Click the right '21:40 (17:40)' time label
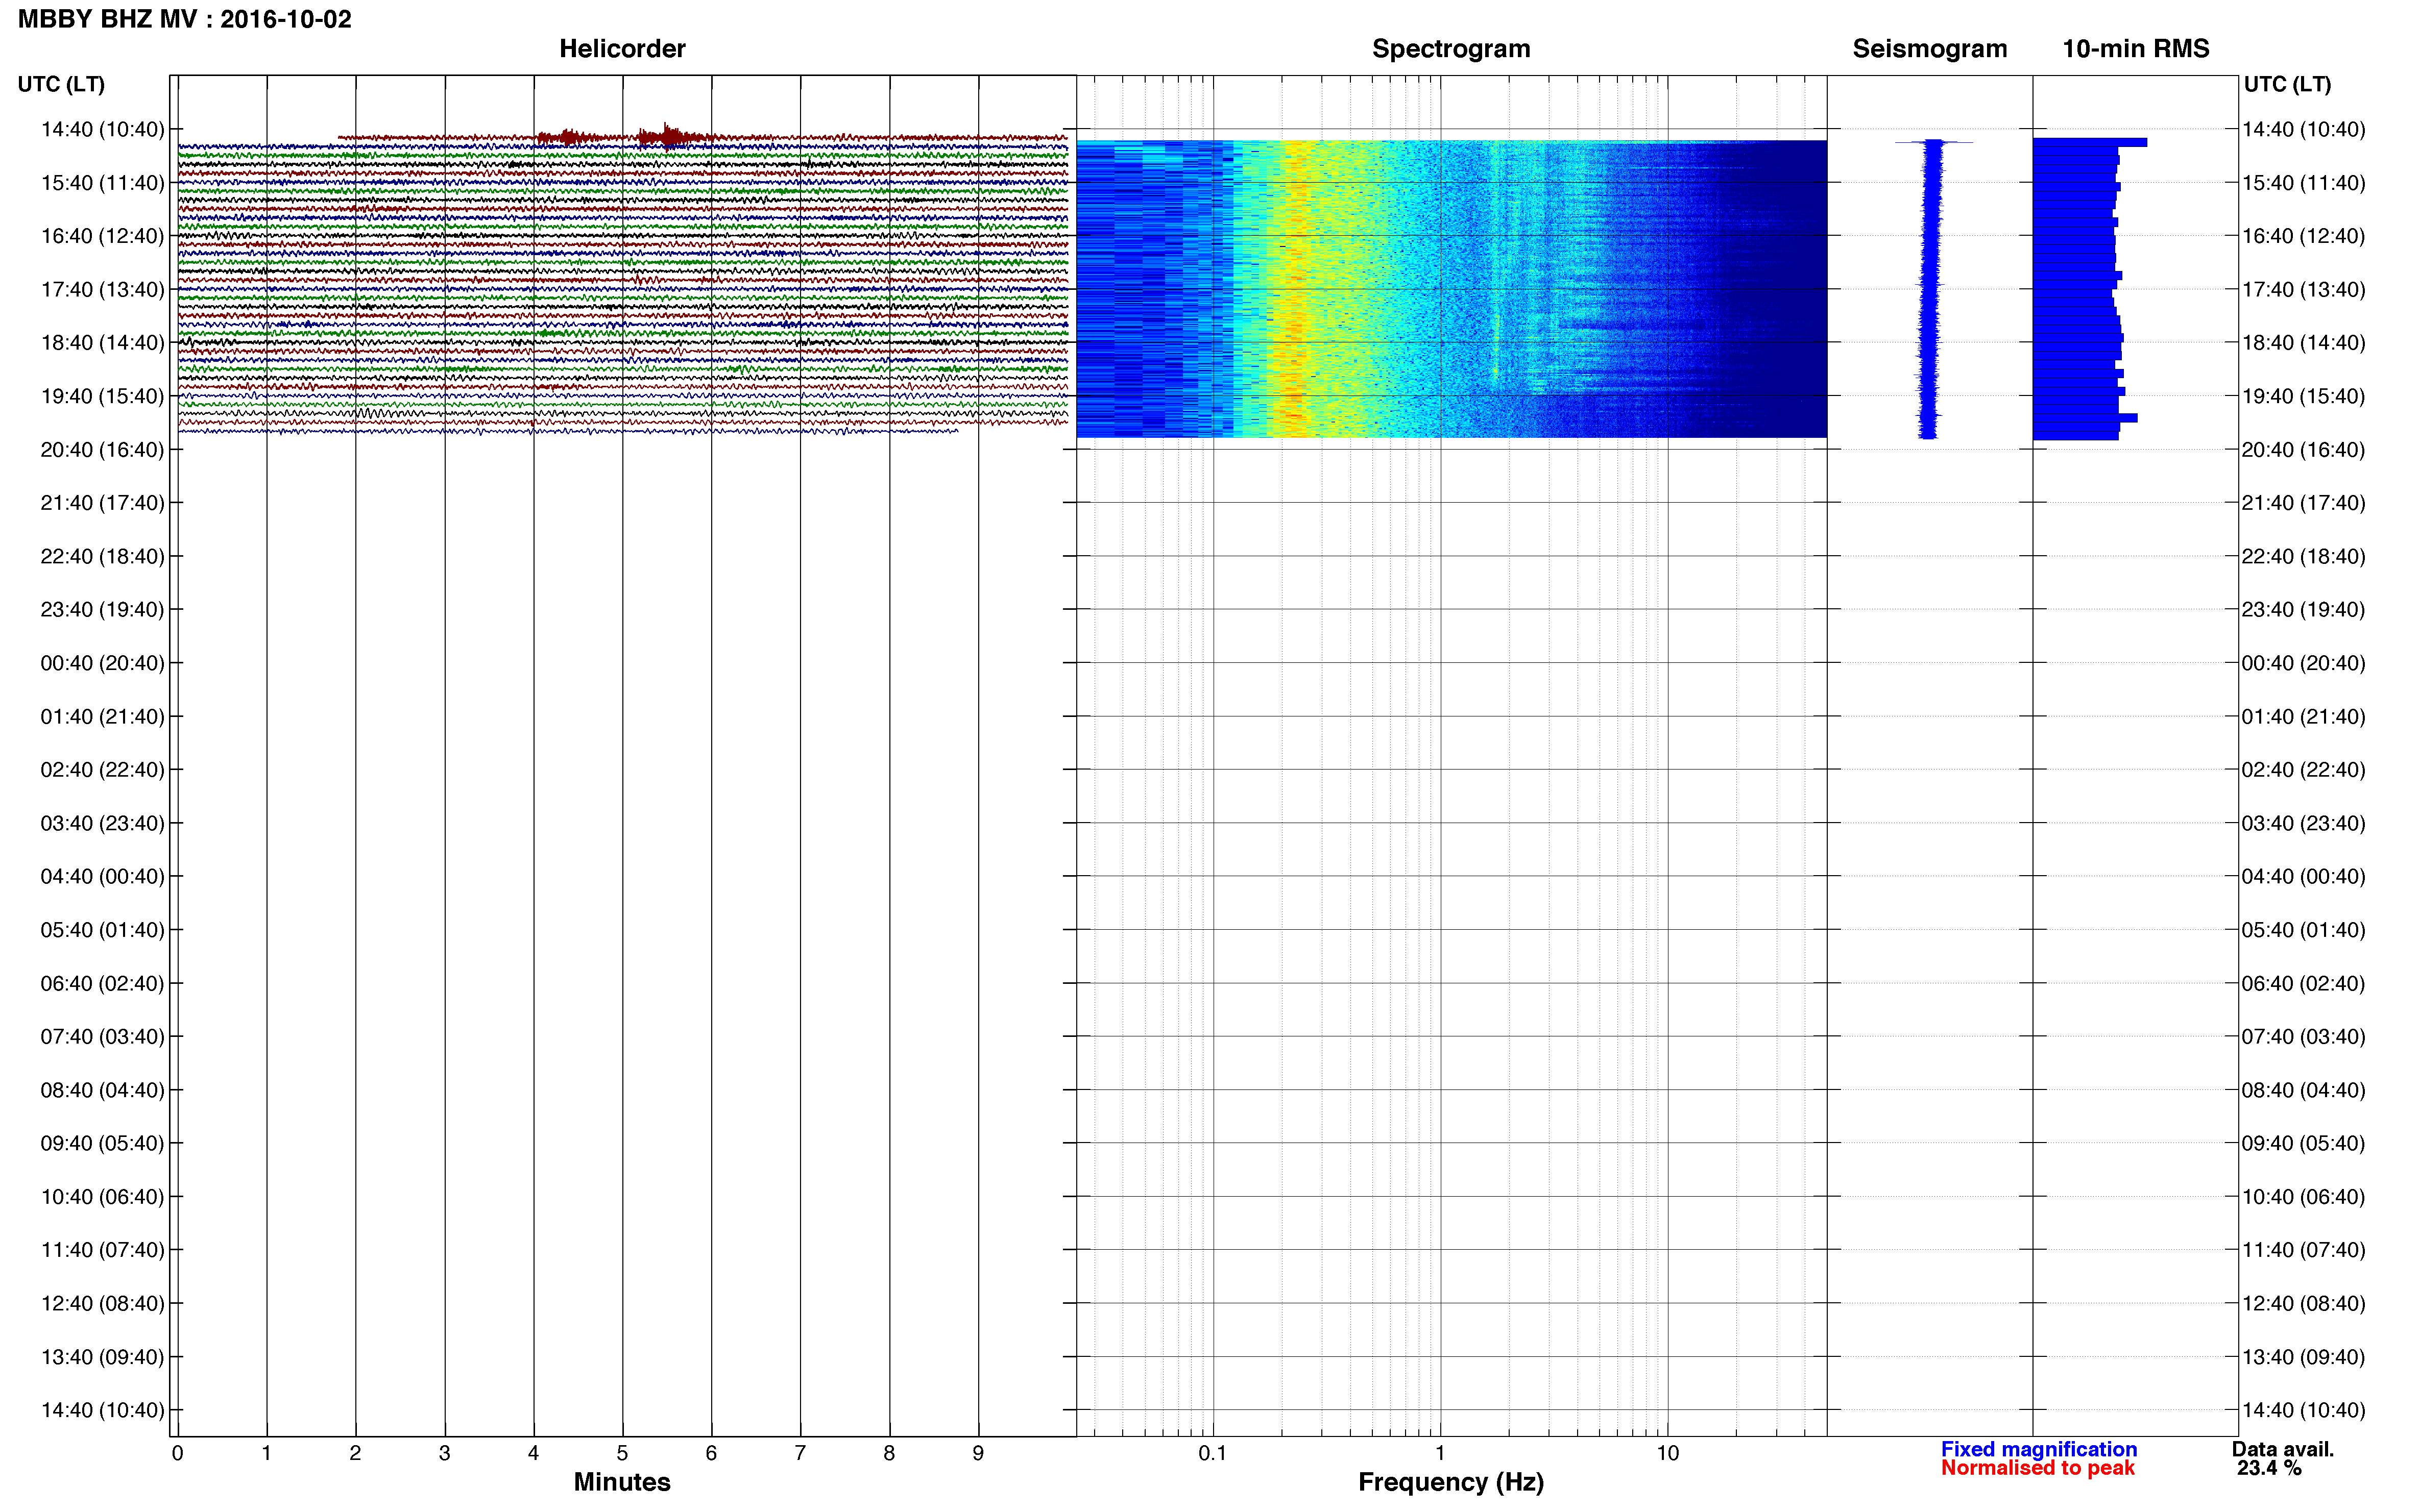2420x1512 pixels. click(2303, 503)
